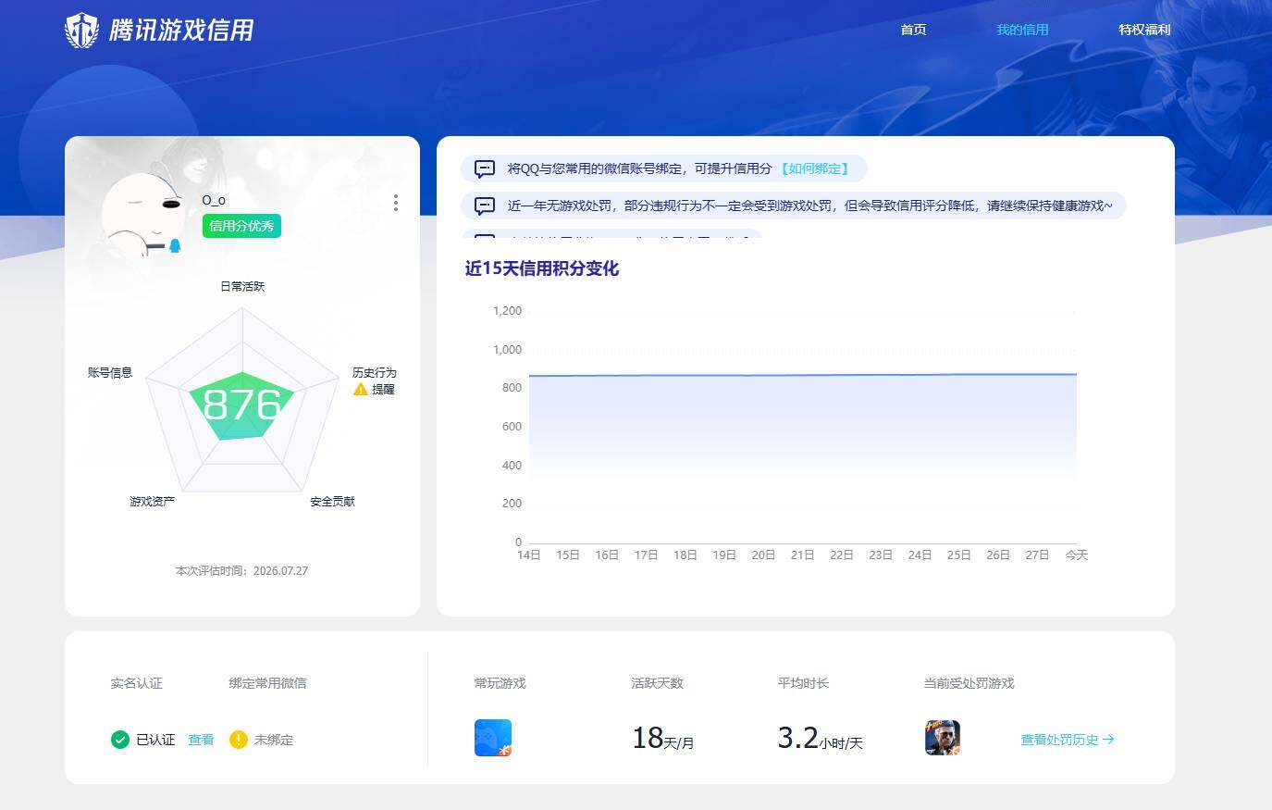The width and height of the screenshot is (1272, 810).
Task: Click the 提醒 text under 历史行为
Action: point(383,390)
